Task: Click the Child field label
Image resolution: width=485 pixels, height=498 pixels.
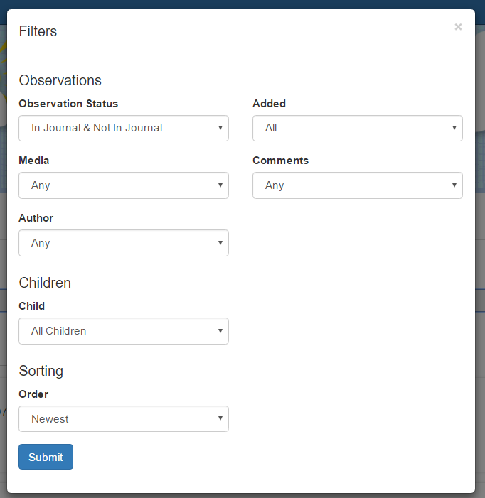Action: (x=32, y=306)
